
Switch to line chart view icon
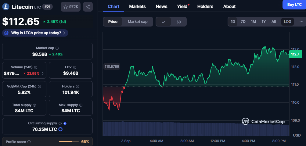coord(164,22)
